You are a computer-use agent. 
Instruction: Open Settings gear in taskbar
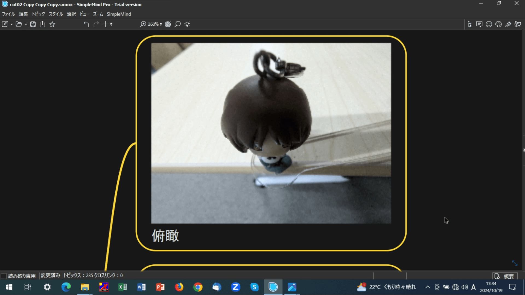click(47, 287)
